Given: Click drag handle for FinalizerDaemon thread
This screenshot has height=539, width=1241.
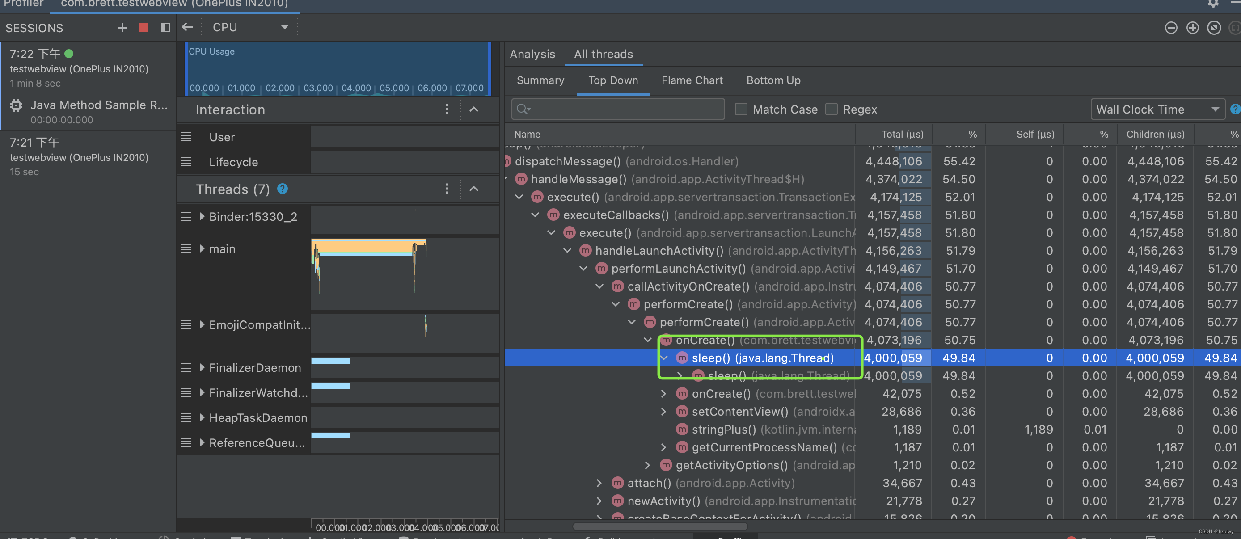Looking at the screenshot, I should coord(186,367).
